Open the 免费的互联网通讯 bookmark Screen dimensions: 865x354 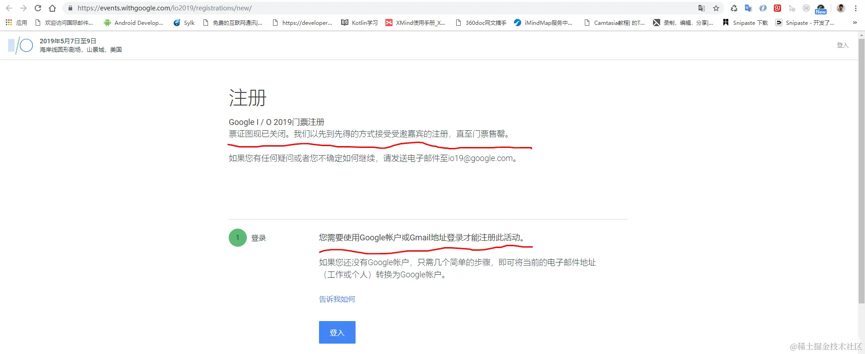[x=233, y=23]
